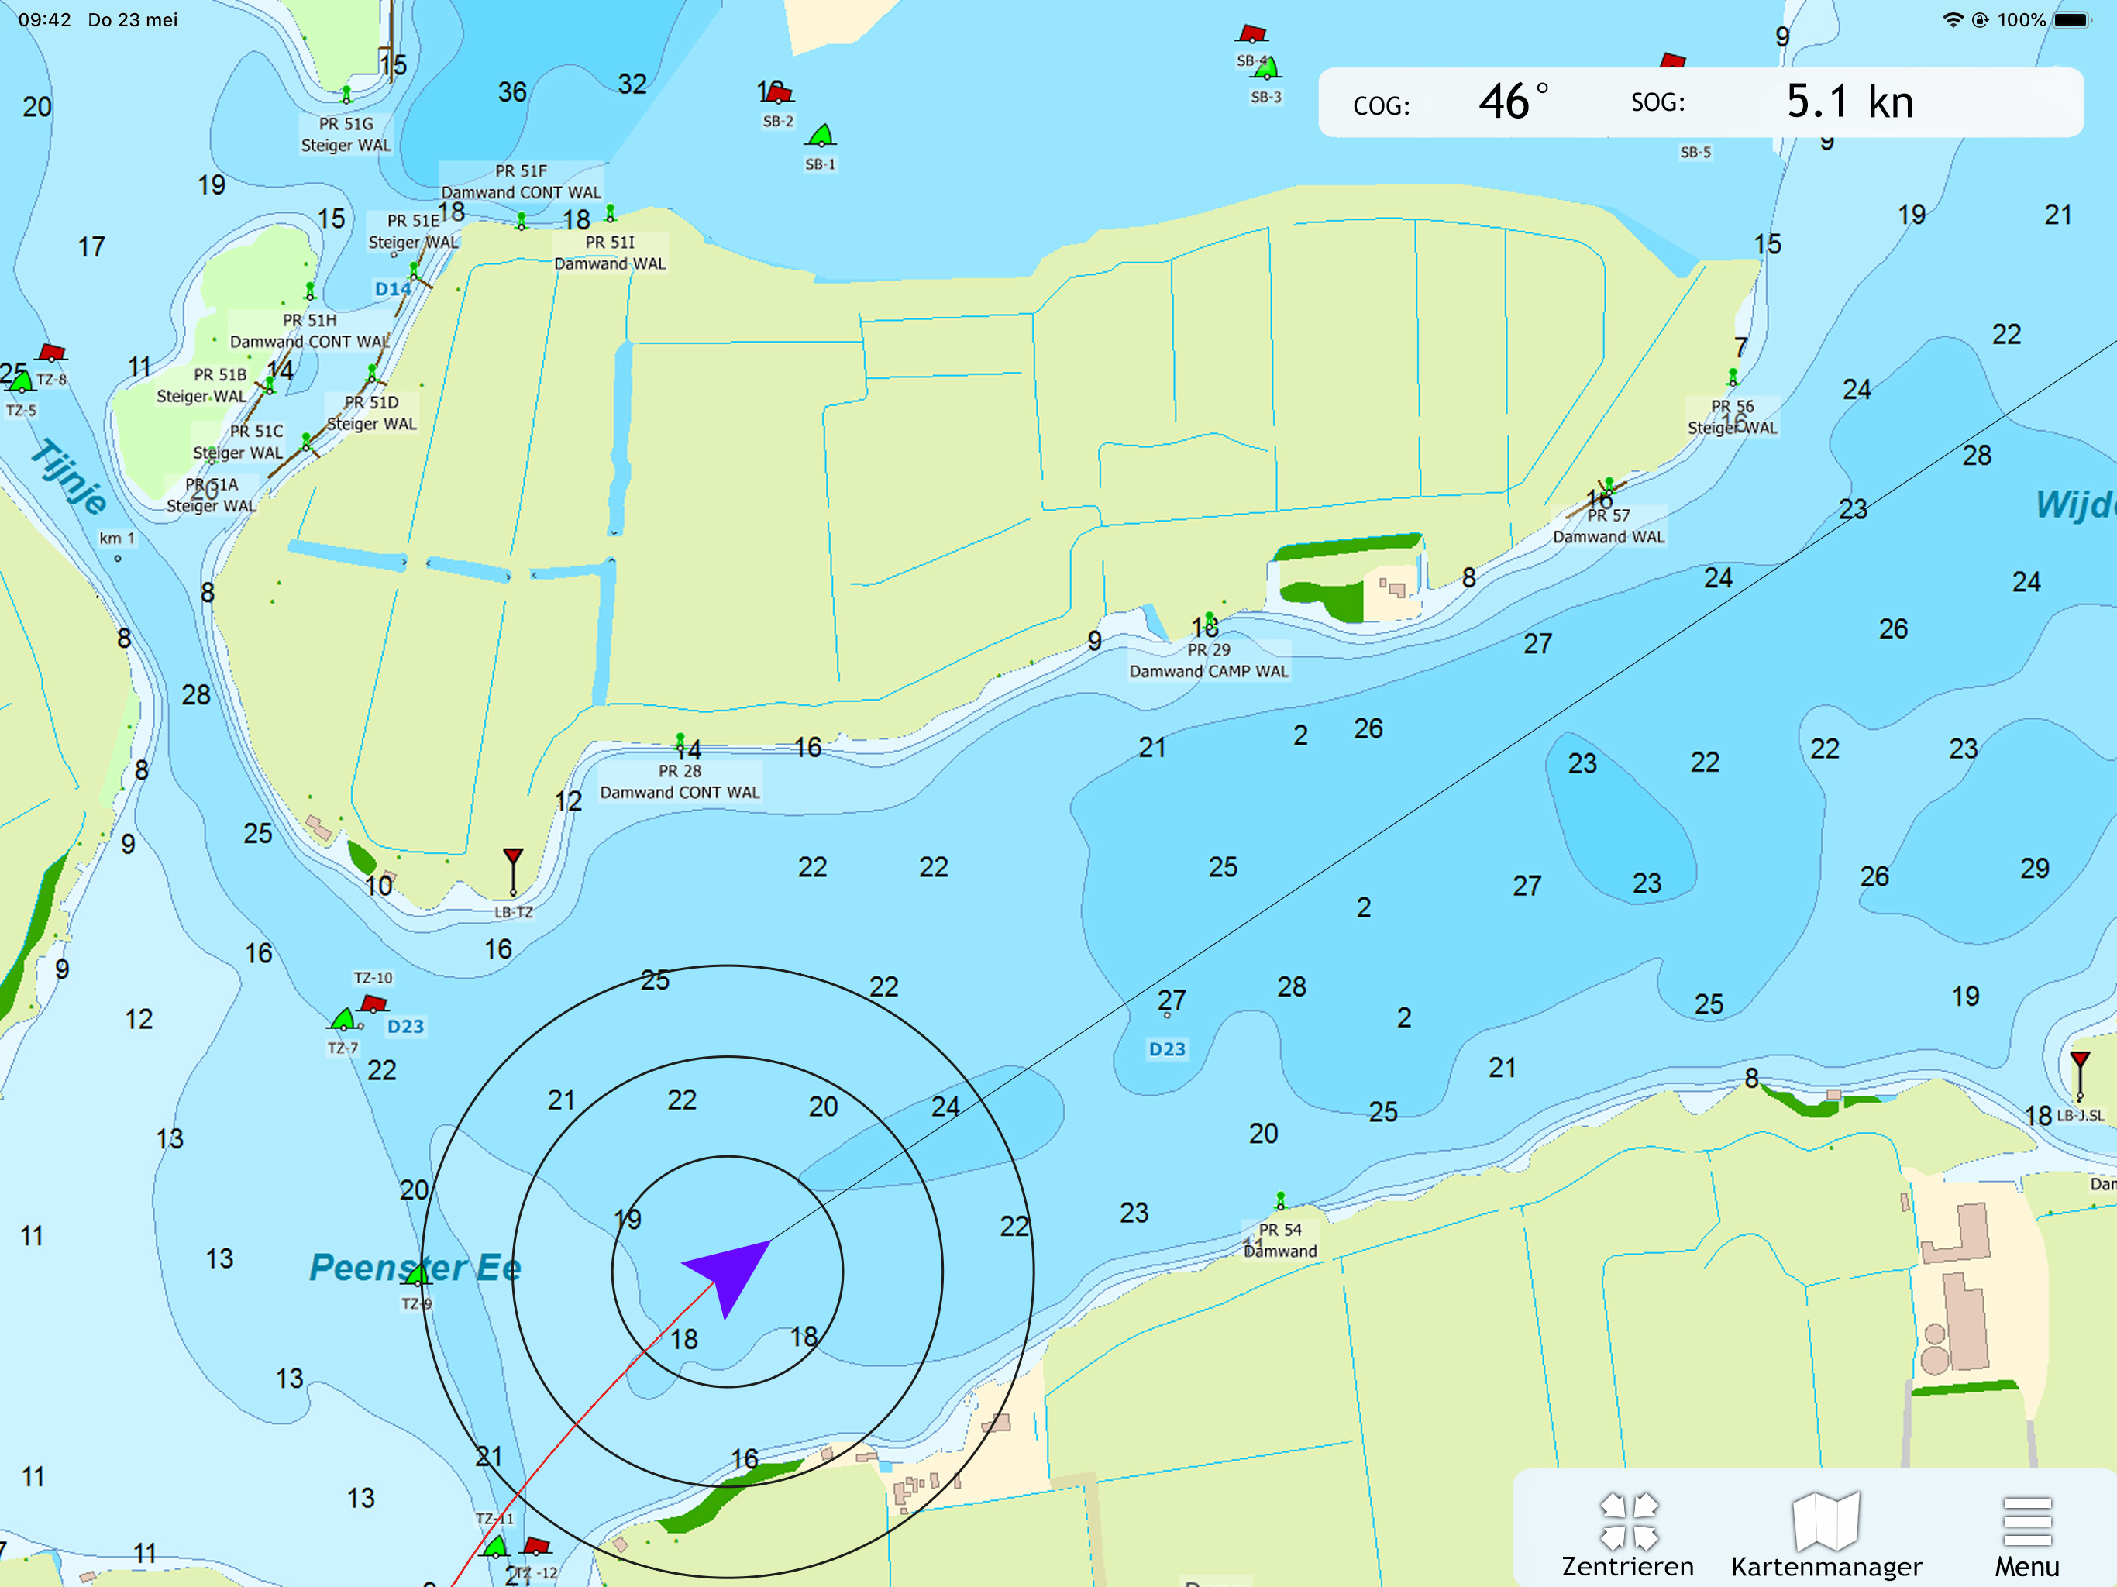Select the green TZ-9 buoy
Image resolution: width=2117 pixels, height=1587 pixels.
point(417,1275)
